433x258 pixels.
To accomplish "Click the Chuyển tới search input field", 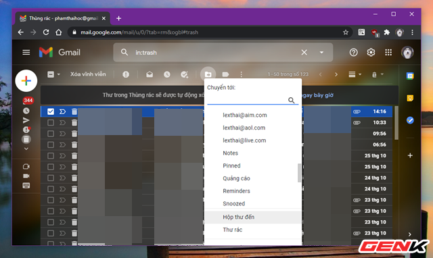I will point(248,100).
